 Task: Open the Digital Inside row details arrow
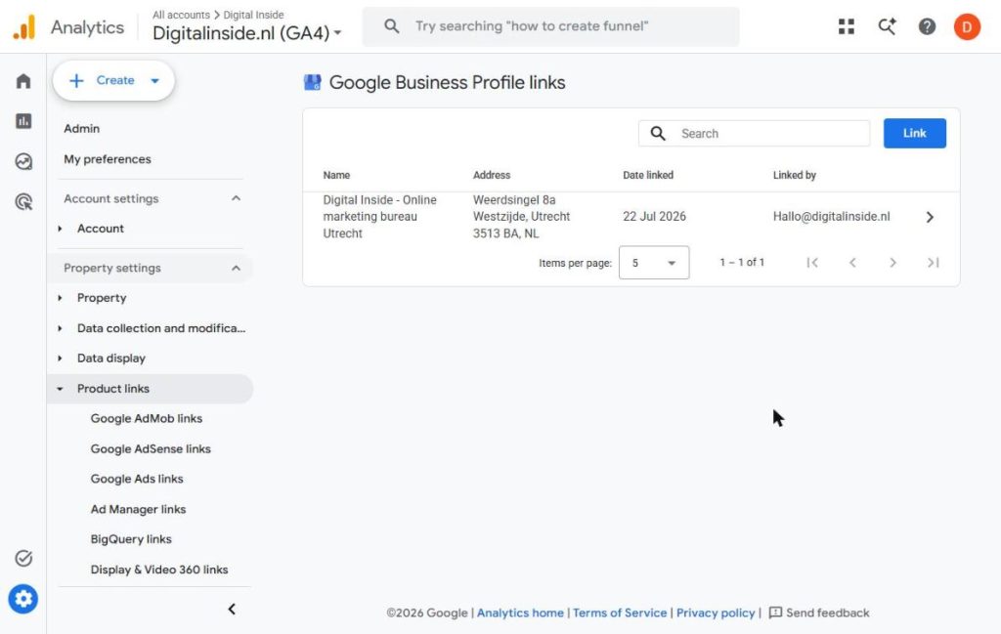(930, 217)
